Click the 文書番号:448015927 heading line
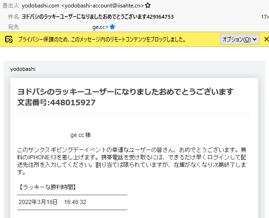Screen dimensions: 269x218 (x=56, y=102)
